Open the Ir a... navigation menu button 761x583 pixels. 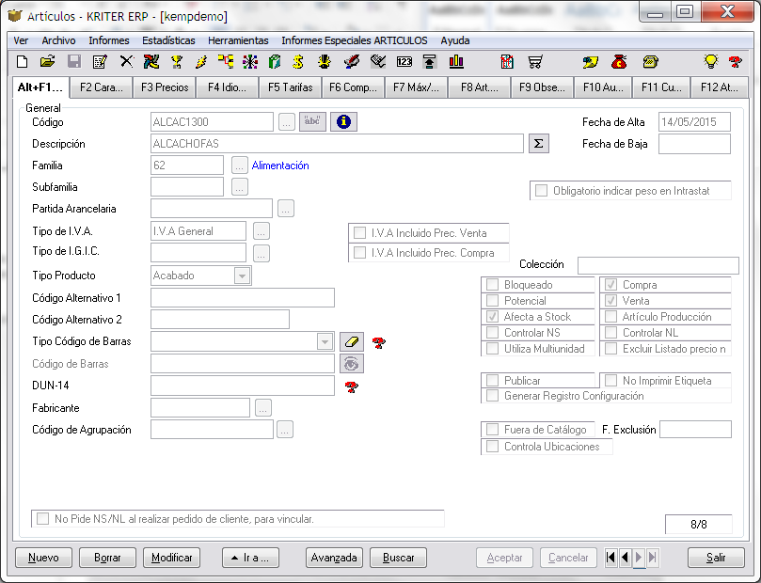(250, 558)
